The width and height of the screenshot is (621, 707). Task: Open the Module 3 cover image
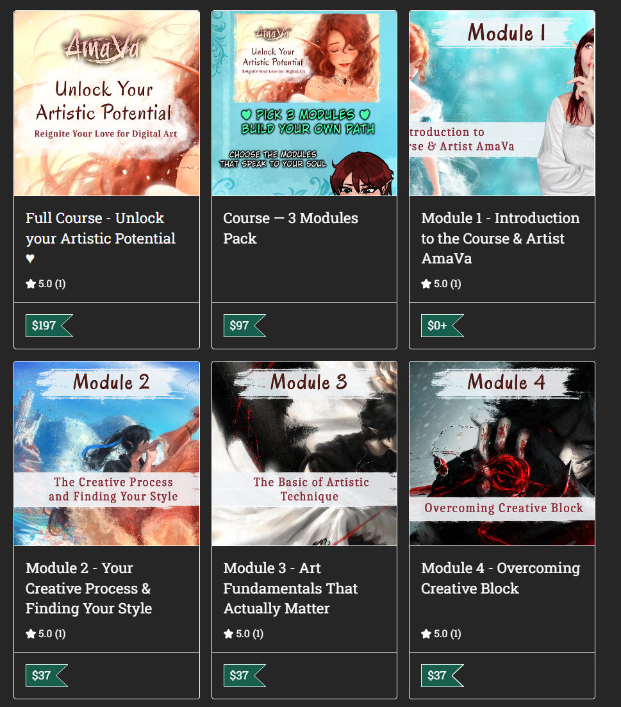click(x=304, y=454)
